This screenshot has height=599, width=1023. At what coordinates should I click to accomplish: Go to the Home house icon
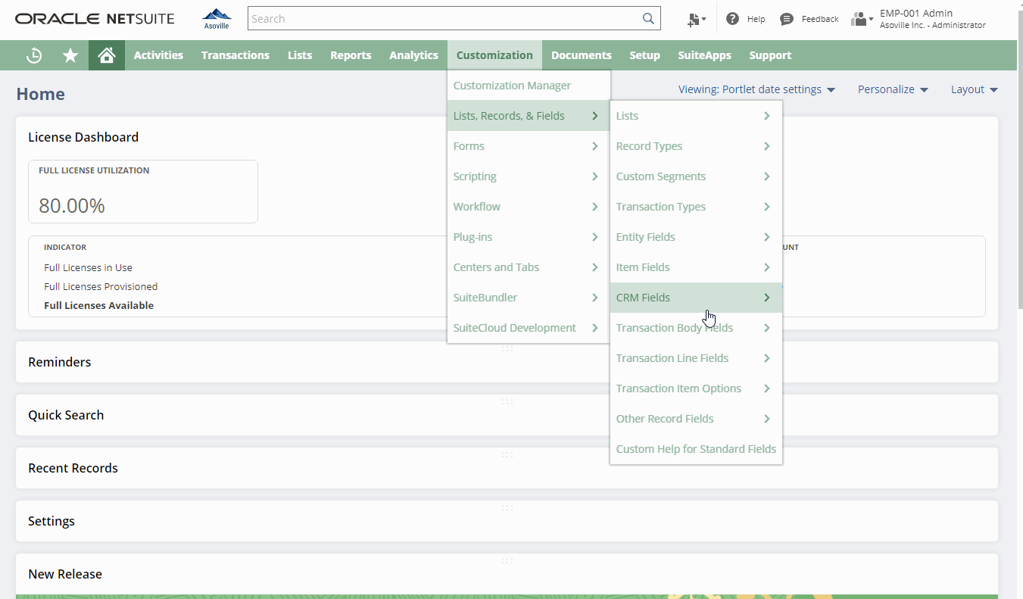click(107, 55)
